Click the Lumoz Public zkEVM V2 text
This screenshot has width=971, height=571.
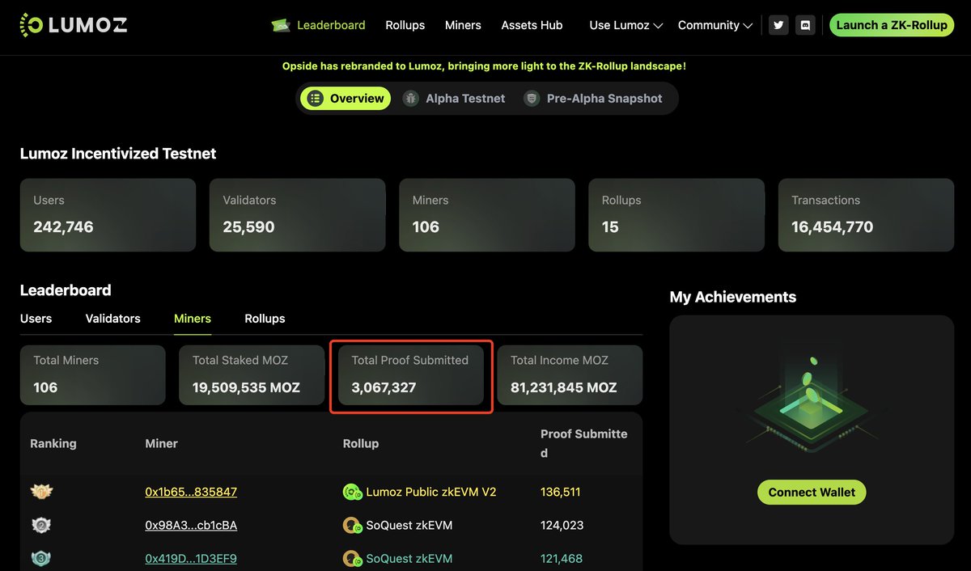431,492
